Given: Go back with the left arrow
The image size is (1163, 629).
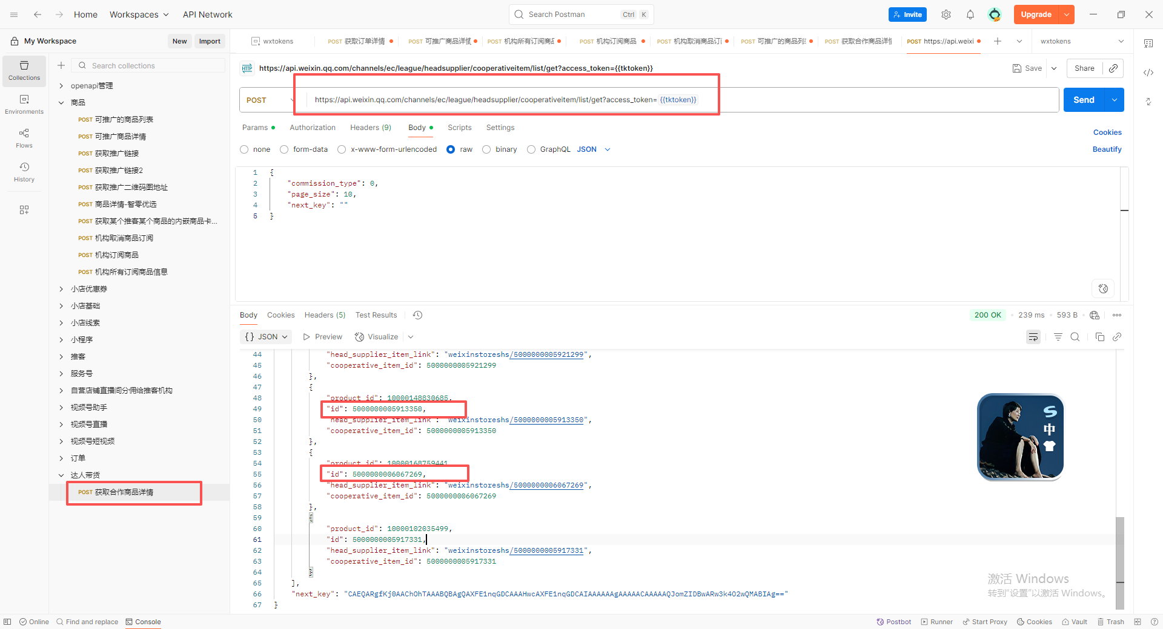Looking at the screenshot, I should coord(38,15).
